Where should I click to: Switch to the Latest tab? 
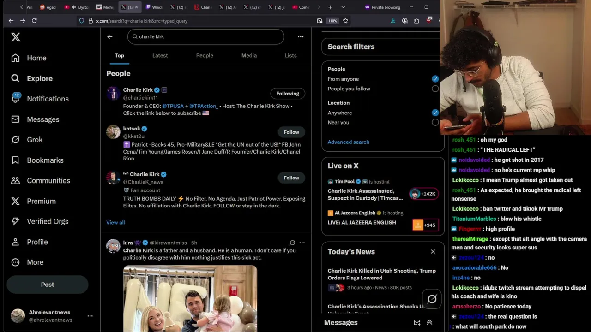[160, 55]
